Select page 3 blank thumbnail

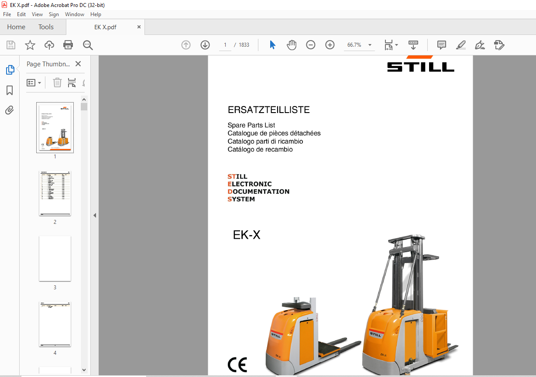[55, 259]
